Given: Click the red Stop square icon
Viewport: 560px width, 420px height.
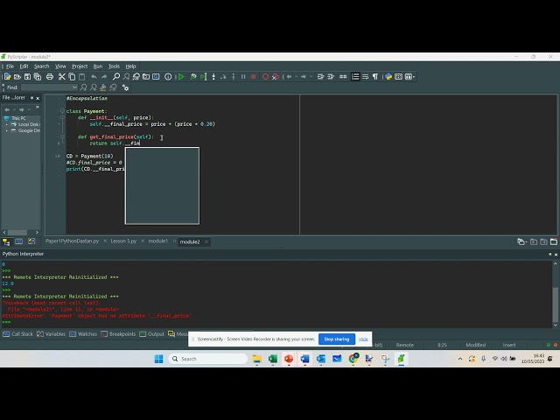Looking at the screenshot, I should click(253, 77).
